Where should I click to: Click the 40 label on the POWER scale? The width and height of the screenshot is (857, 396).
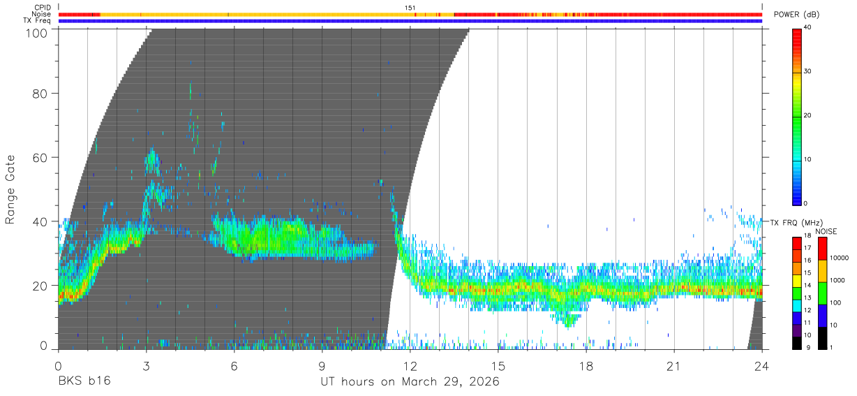click(807, 28)
